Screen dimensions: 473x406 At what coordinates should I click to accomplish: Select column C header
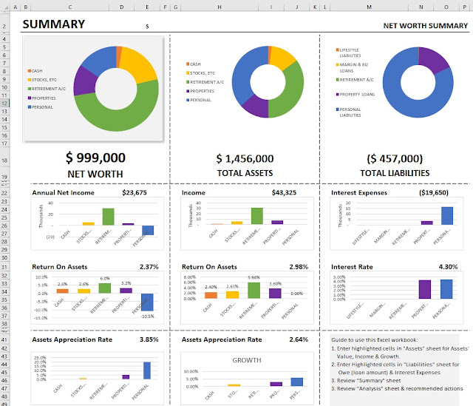pos(69,7)
